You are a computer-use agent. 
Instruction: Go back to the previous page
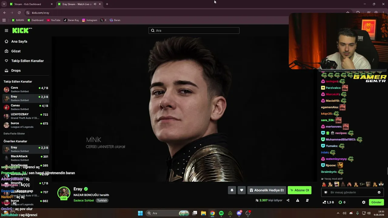[x=5, y=13]
